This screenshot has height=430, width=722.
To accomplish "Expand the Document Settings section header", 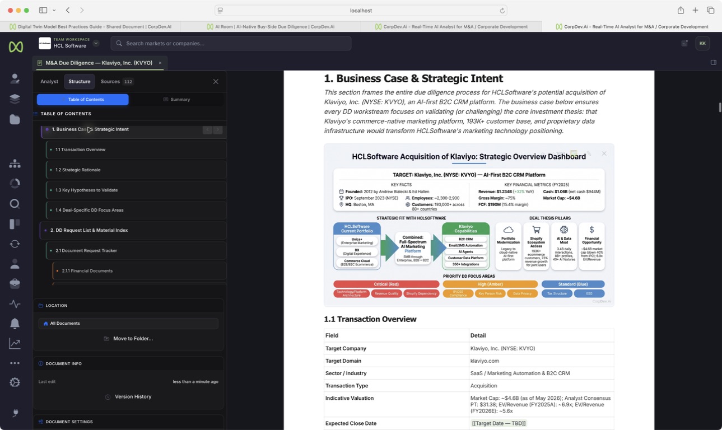I will tap(128, 422).
